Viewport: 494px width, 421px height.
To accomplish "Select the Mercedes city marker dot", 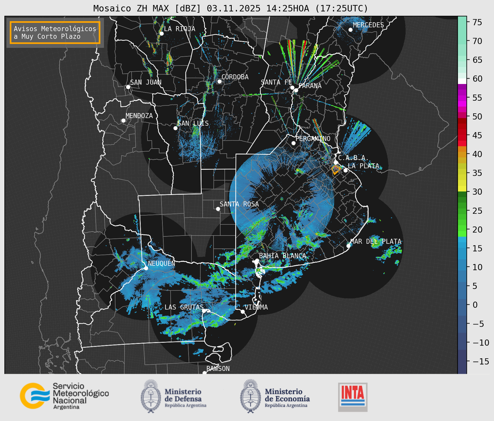I will pyautogui.click(x=351, y=30).
